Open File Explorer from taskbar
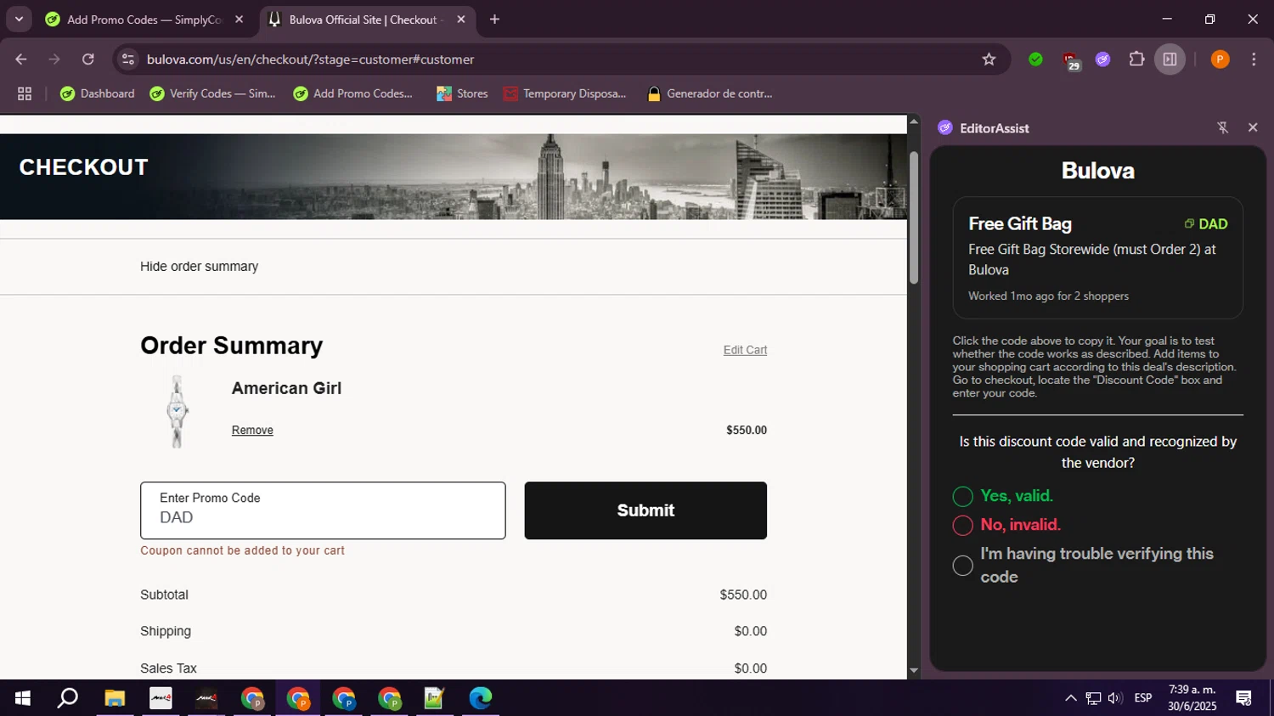This screenshot has width=1274, height=716. [x=115, y=698]
